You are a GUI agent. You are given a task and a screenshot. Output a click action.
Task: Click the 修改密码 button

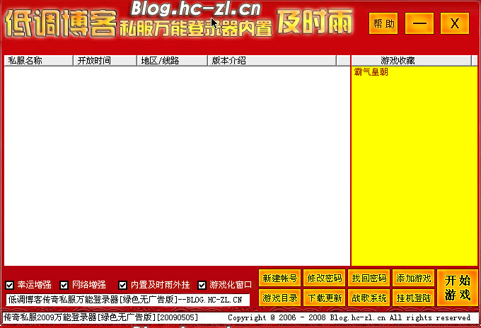(x=325, y=278)
